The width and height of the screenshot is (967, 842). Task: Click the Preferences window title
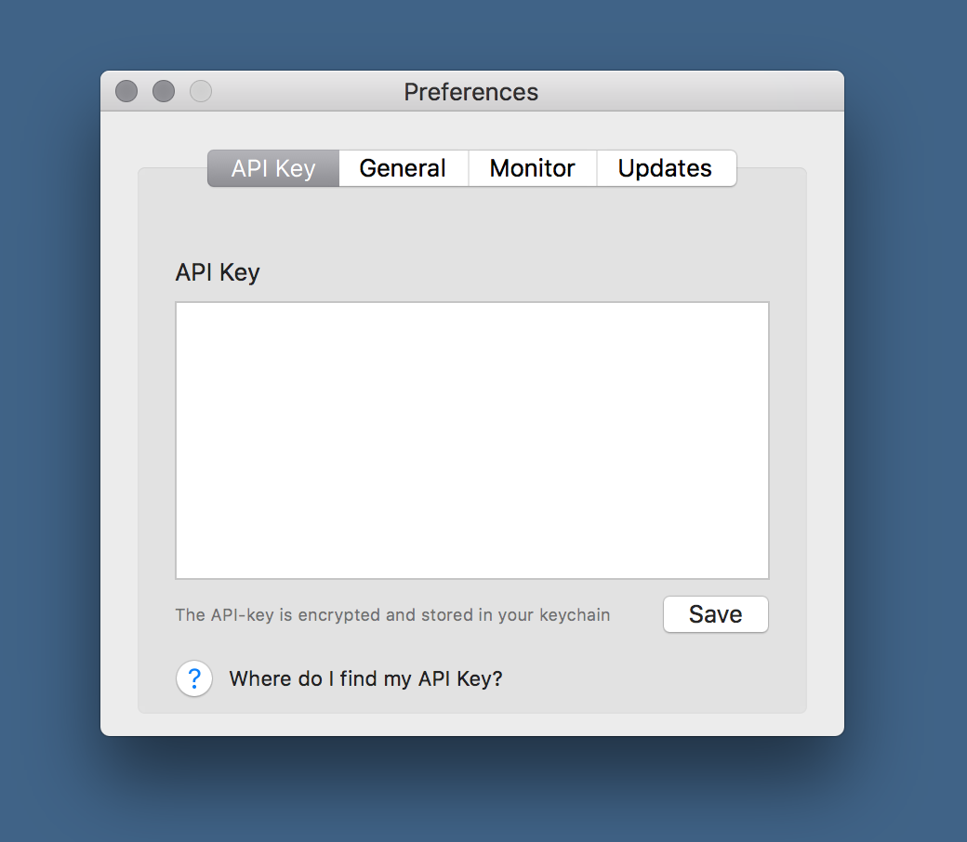471,92
